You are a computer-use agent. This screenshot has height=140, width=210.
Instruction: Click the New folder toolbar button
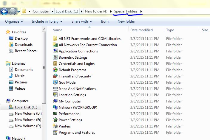click(126, 21)
